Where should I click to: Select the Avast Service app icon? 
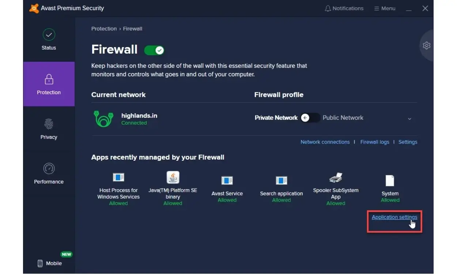tap(227, 180)
